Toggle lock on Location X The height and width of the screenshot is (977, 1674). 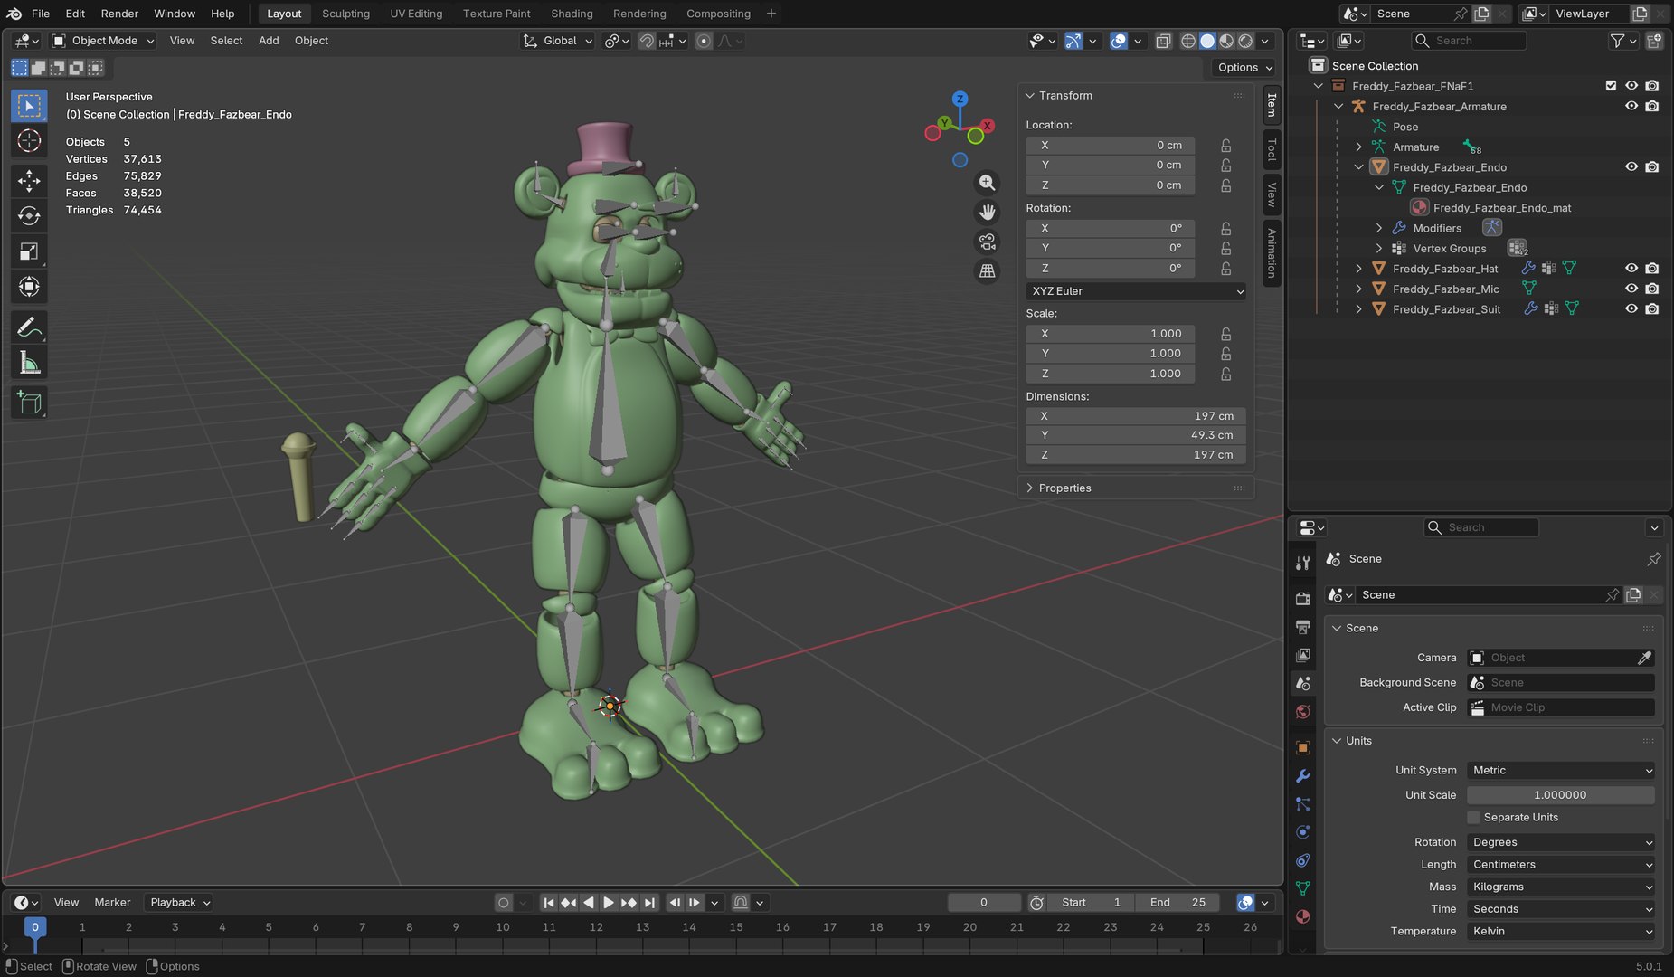pos(1225,145)
